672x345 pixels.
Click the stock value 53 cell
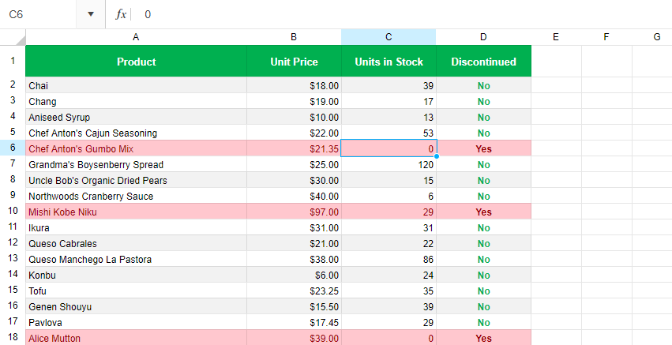tap(389, 133)
